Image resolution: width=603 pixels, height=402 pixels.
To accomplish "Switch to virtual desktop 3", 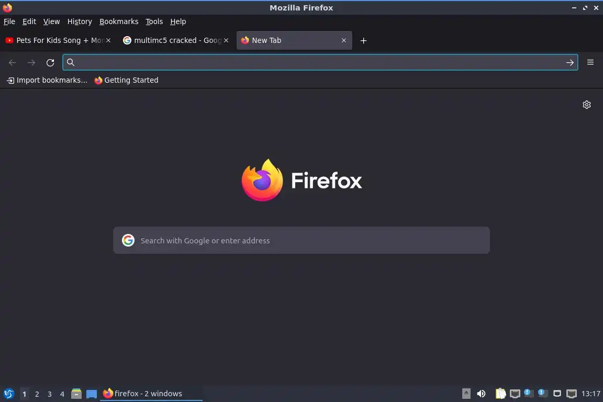I will 50,394.
